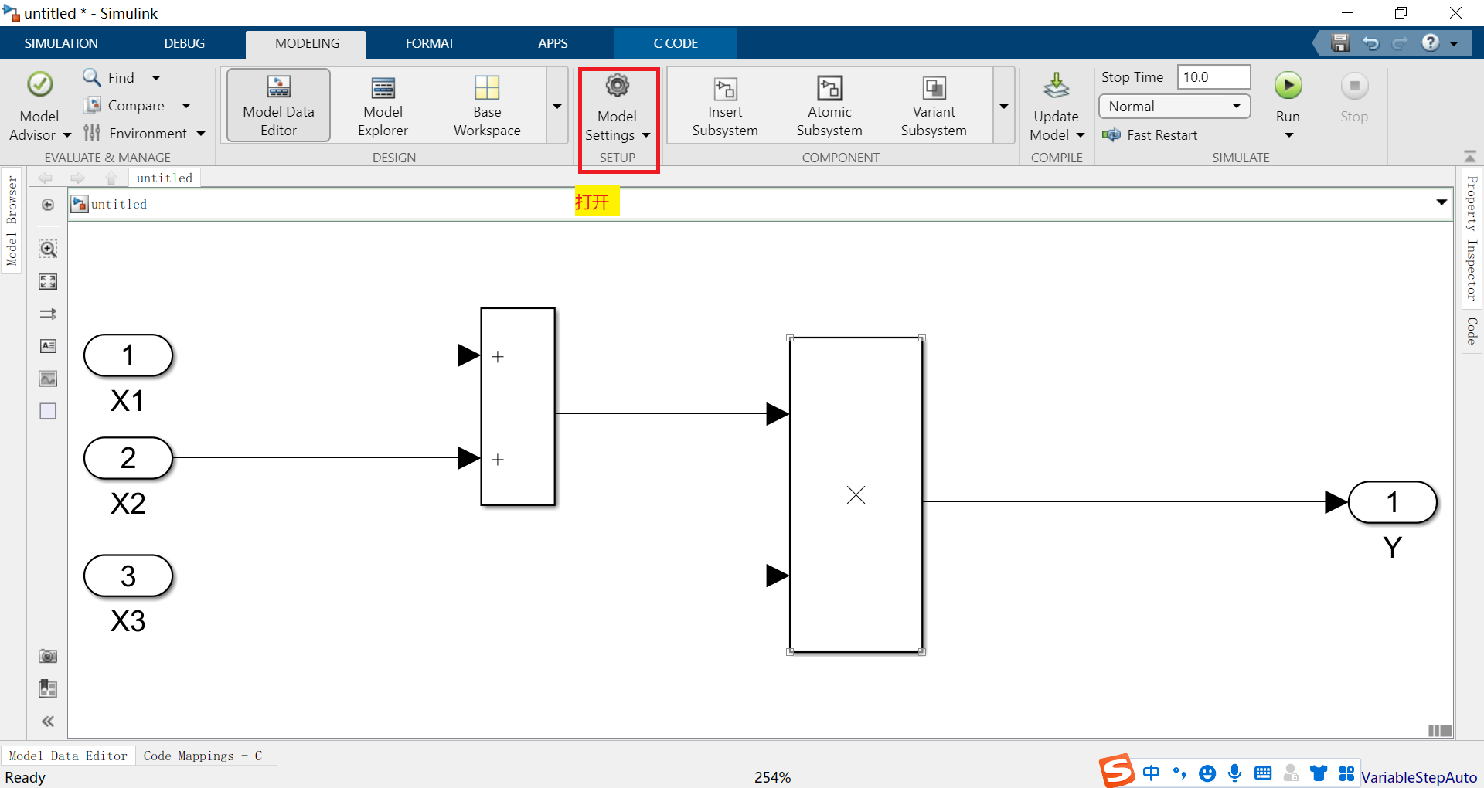The width and height of the screenshot is (1484, 788).
Task: Run the simulation
Action: click(1288, 85)
